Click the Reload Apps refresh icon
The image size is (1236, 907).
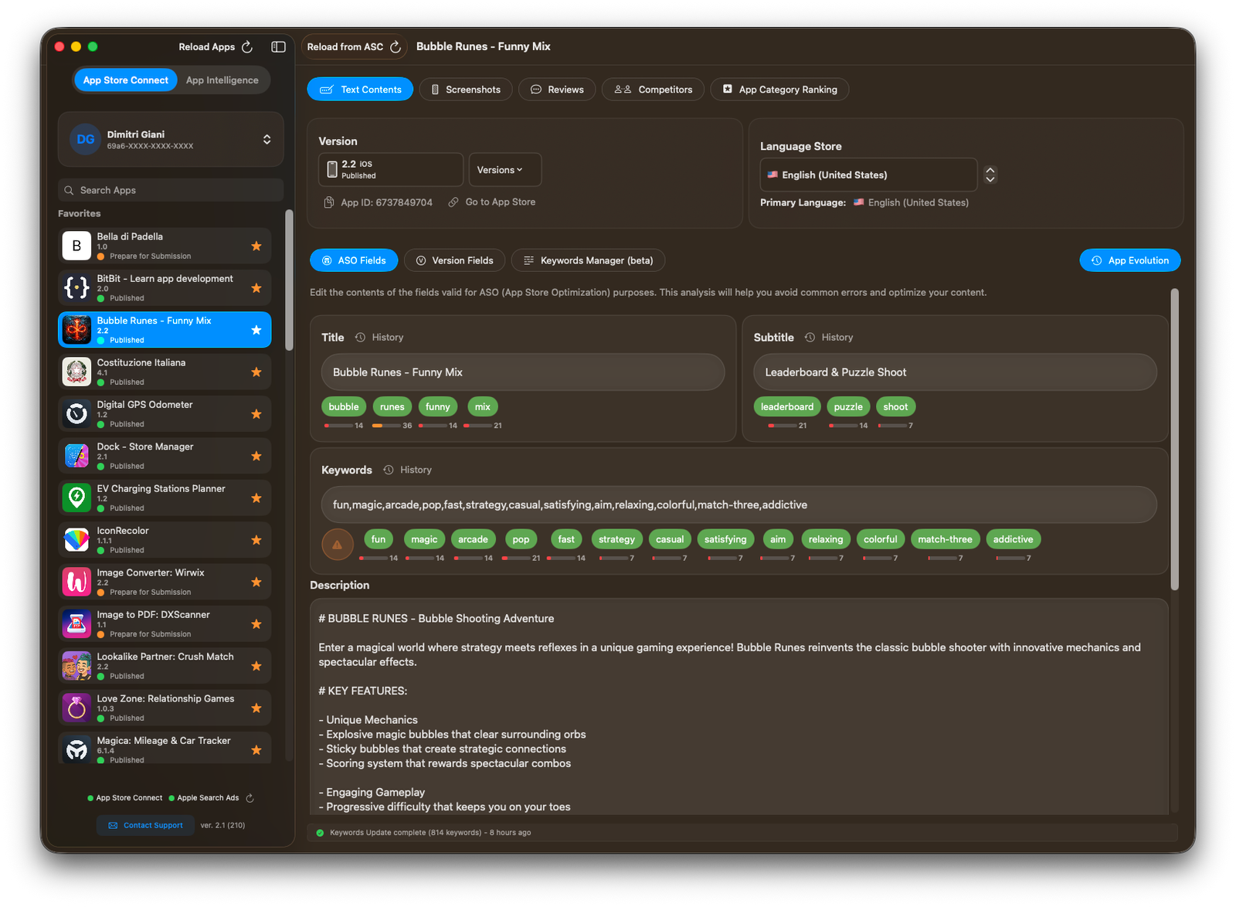click(246, 46)
